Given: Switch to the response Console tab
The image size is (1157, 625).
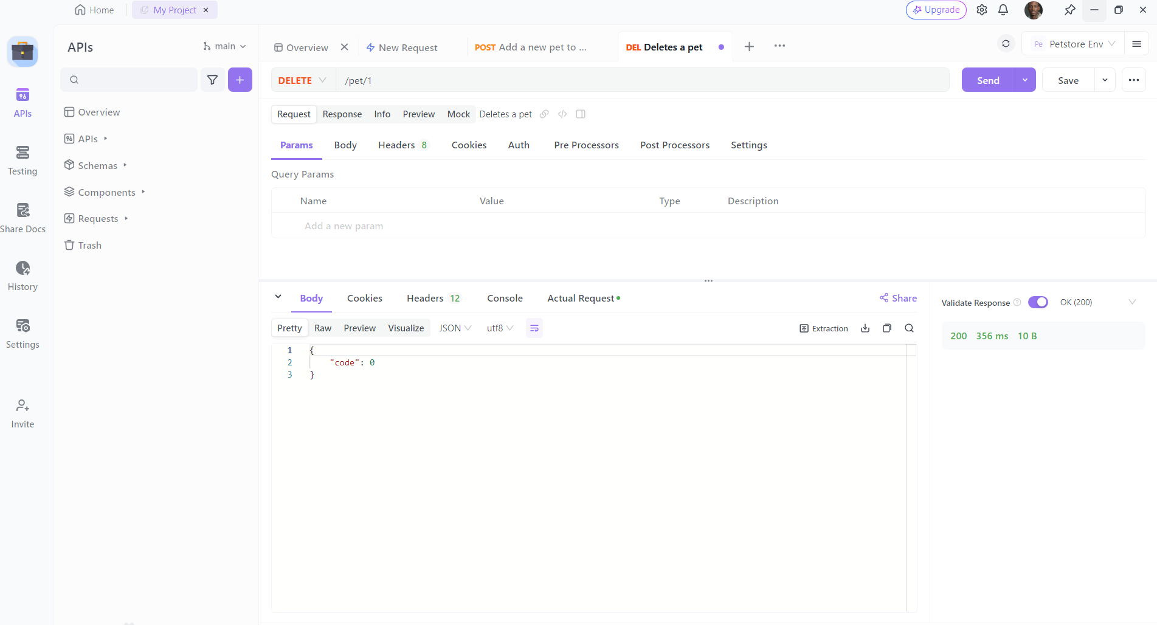Looking at the screenshot, I should tap(505, 298).
